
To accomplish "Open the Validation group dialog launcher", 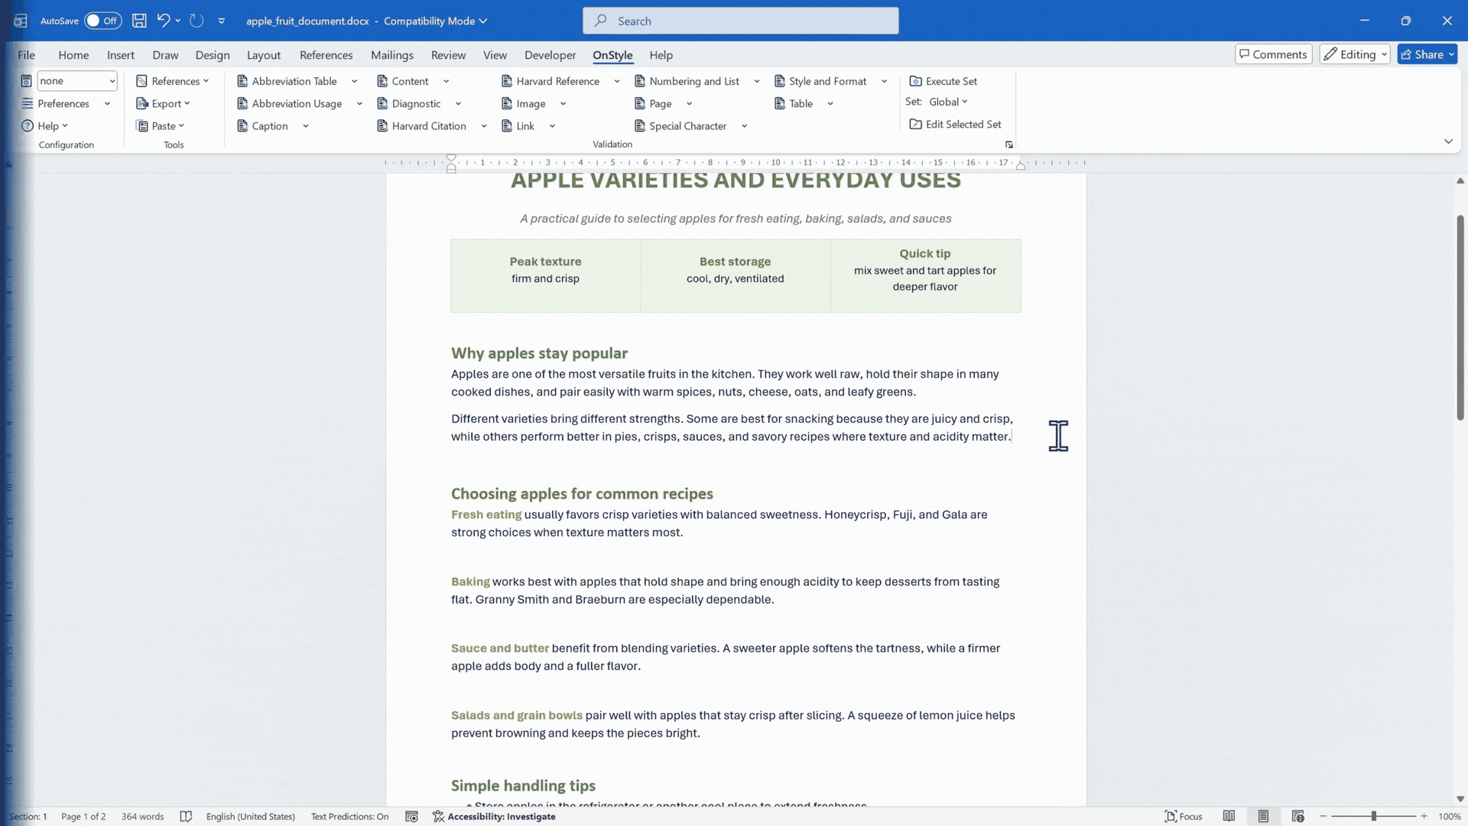I will tap(1009, 145).
